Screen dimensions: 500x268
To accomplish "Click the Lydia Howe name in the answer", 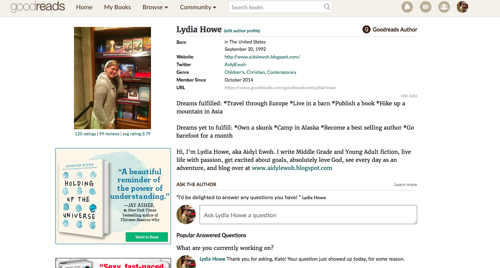I will pos(212,259).
